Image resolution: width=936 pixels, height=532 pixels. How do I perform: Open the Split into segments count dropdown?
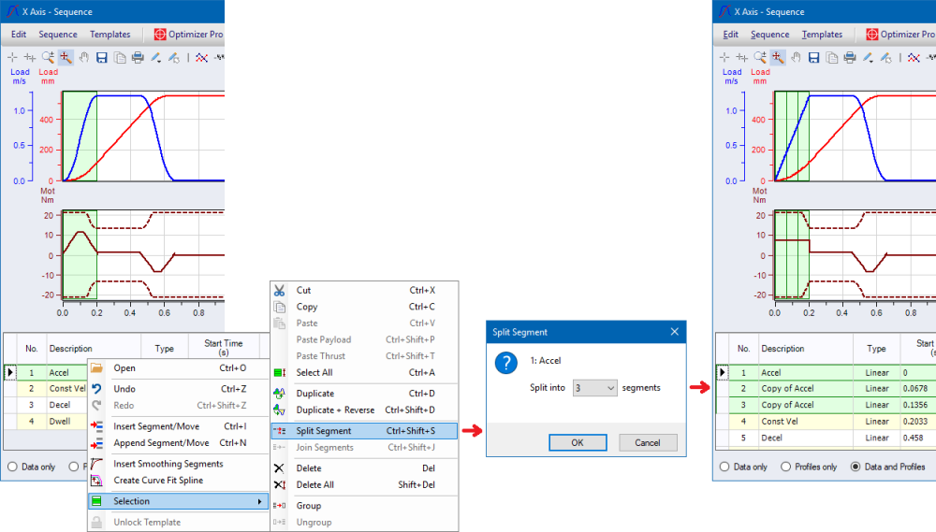[595, 387]
